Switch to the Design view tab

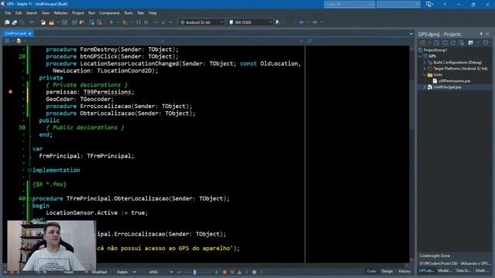tap(387, 271)
